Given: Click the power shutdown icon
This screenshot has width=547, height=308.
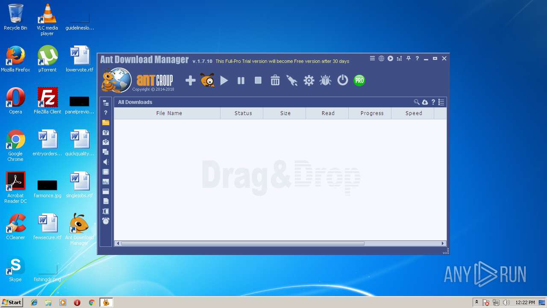Looking at the screenshot, I should 343,80.
